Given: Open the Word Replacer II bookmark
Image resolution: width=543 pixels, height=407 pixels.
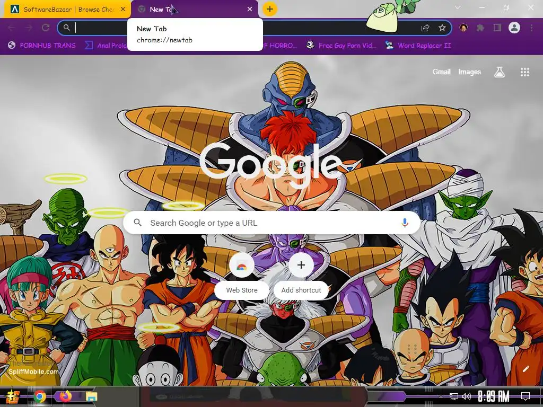Looking at the screenshot, I should [x=418, y=46].
